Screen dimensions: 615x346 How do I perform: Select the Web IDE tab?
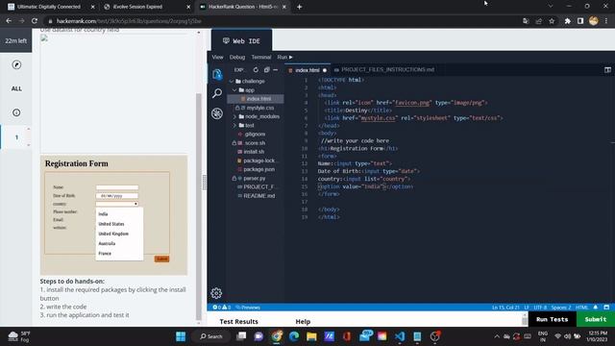[x=241, y=40]
